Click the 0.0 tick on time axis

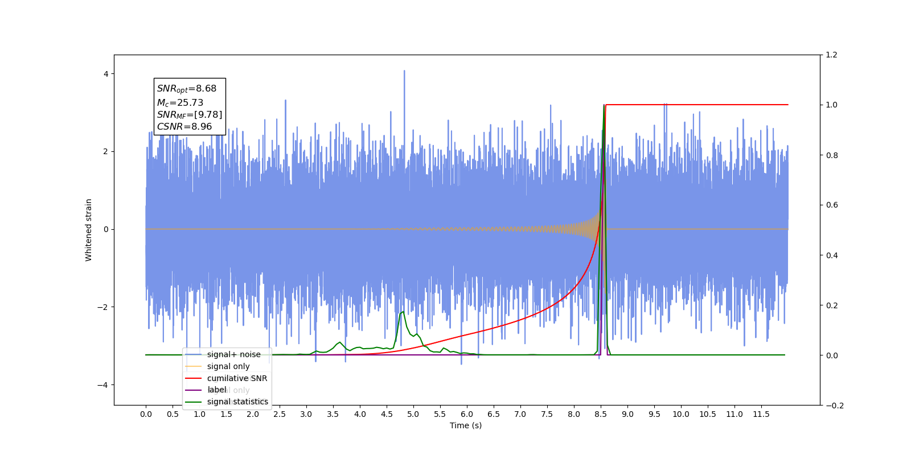[x=146, y=414]
